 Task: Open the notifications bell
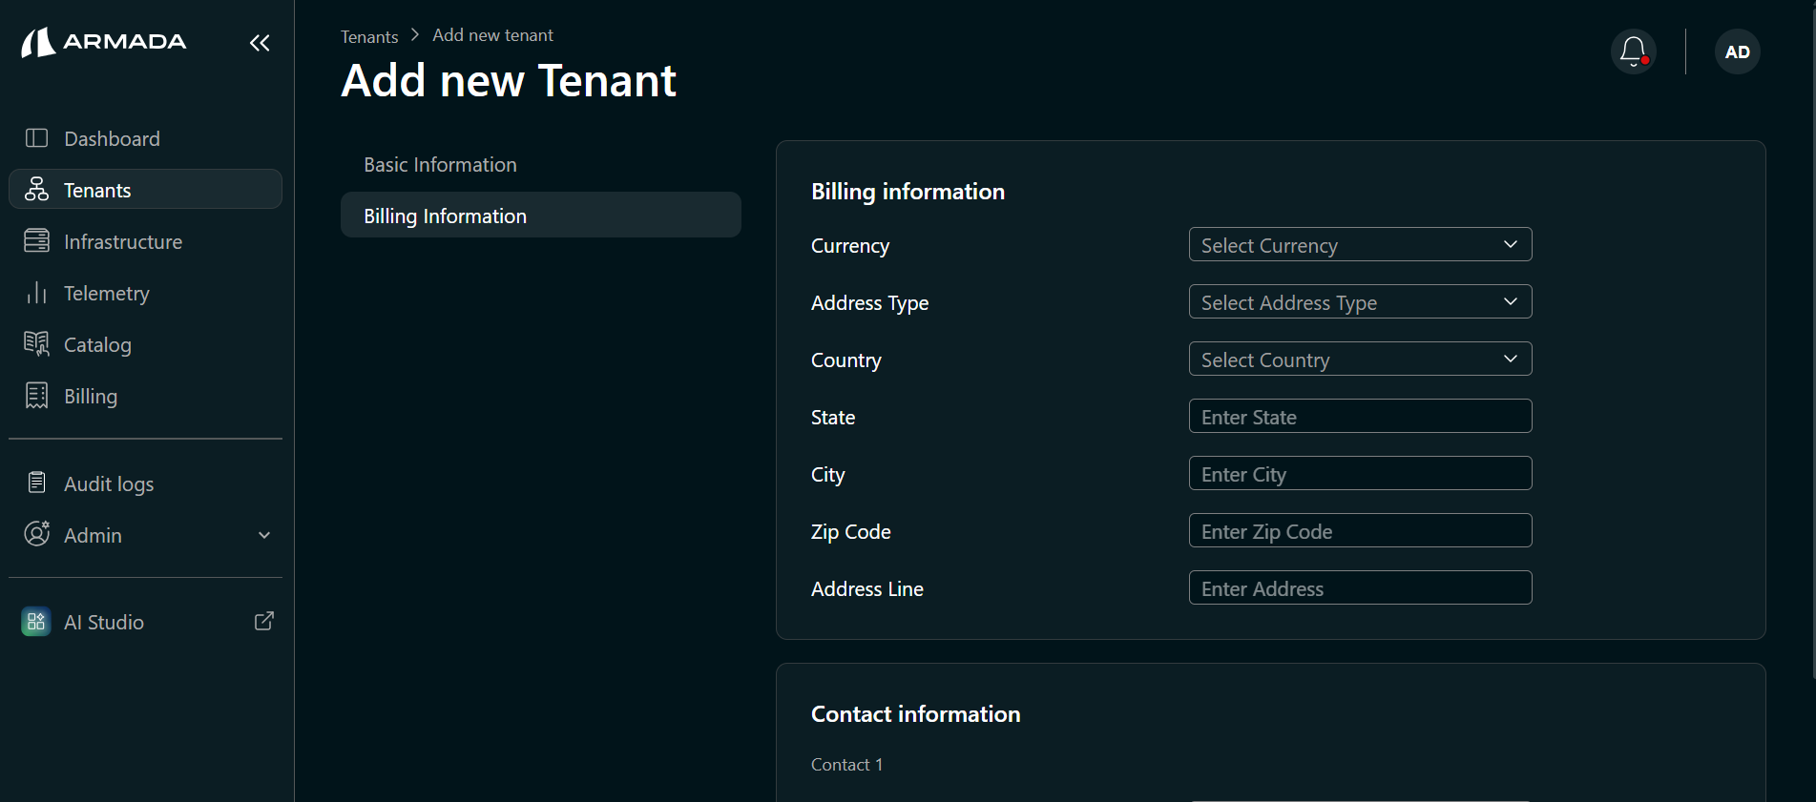click(1634, 51)
